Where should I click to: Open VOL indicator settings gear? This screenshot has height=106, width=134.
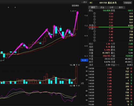(74, 65)
